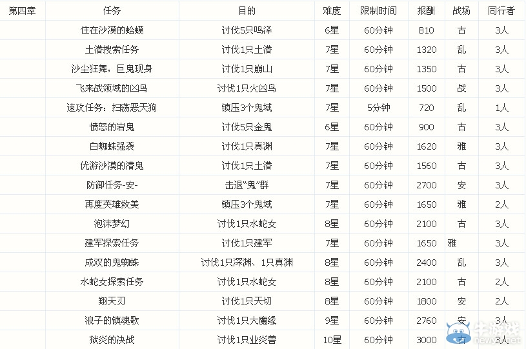Click the reward value 1800
This screenshot has height=349, width=526.
click(x=427, y=301)
